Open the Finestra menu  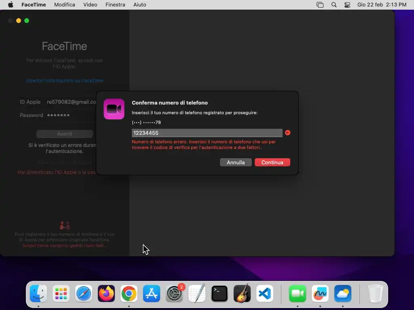coord(115,5)
